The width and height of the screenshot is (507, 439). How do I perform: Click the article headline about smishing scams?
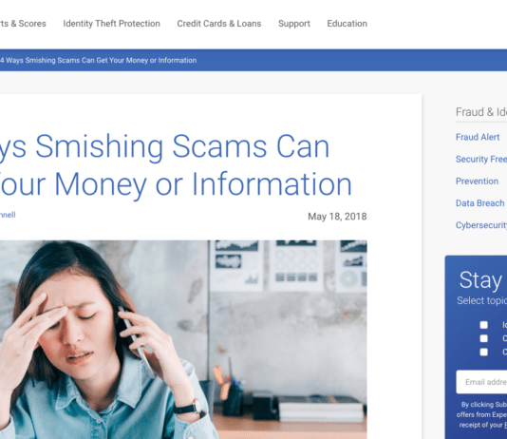pos(176,165)
